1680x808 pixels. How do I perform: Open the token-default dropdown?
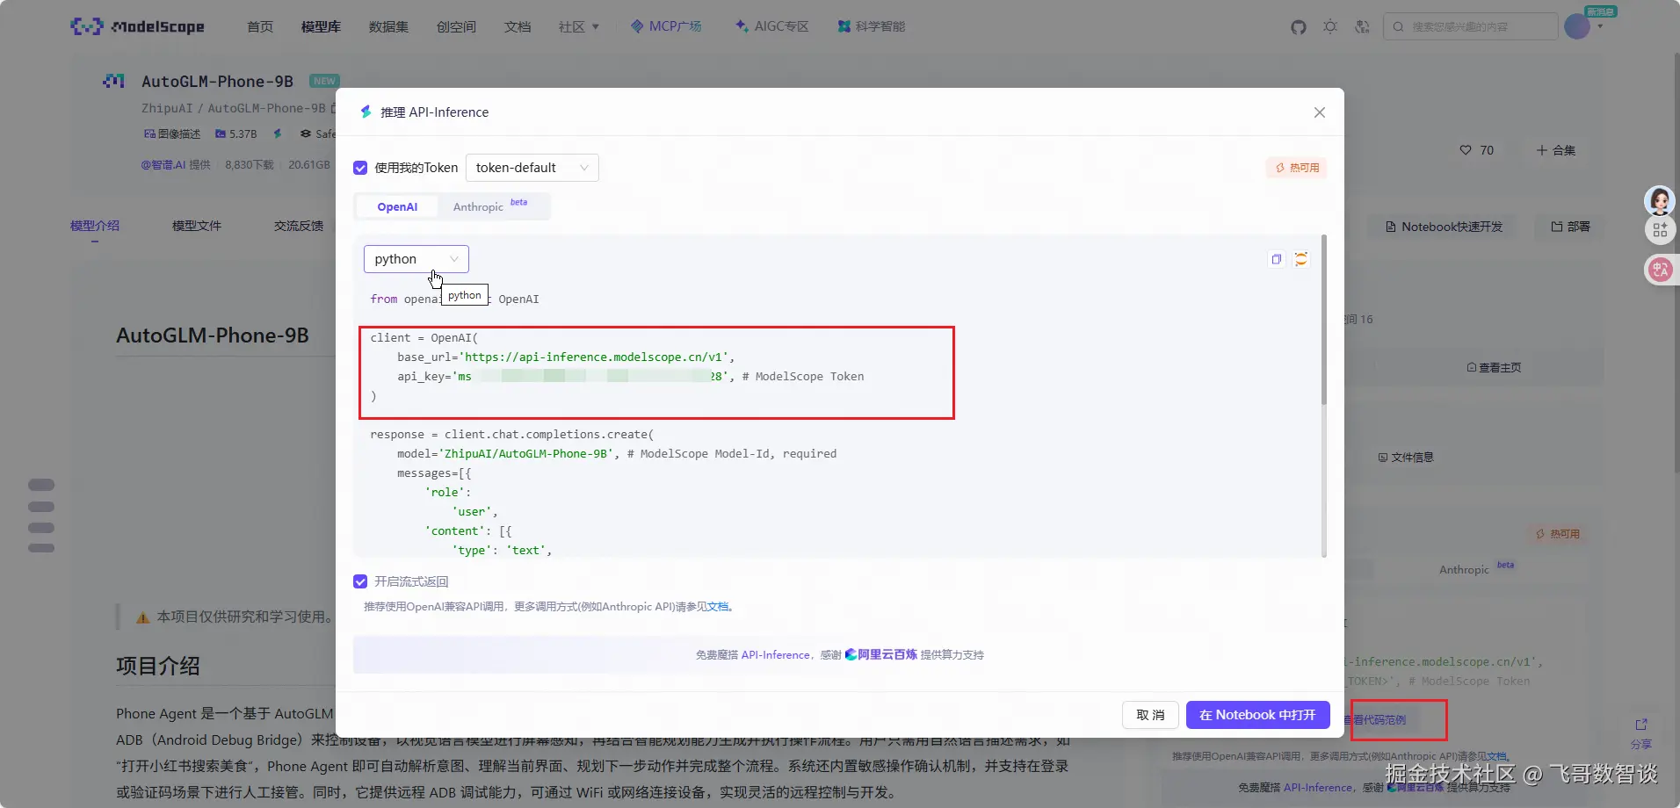(532, 168)
